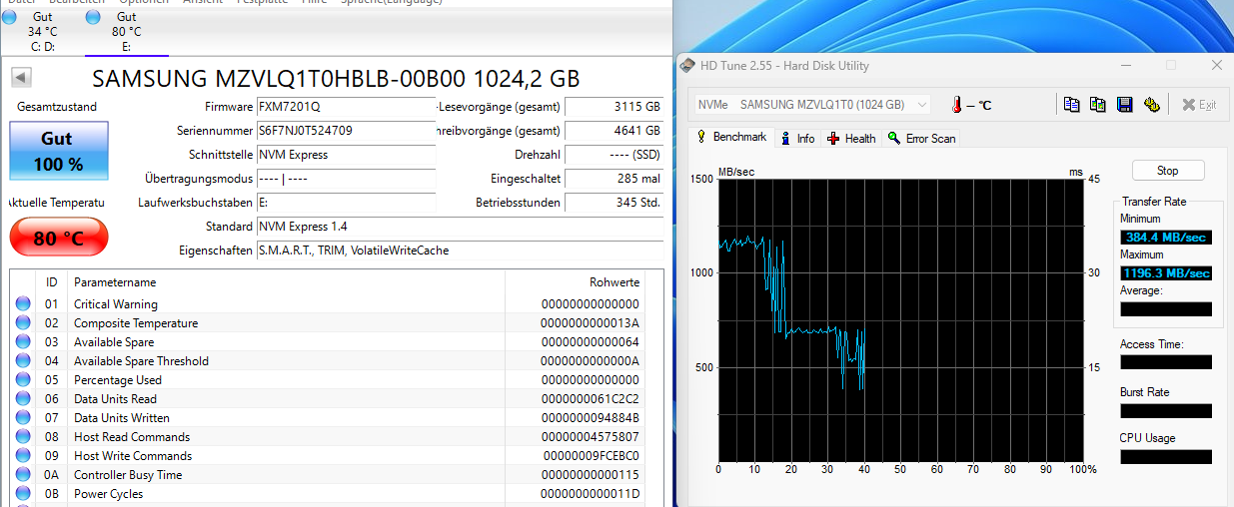
Task: Click the Gut 100 % health status box
Action: [x=58, y=151]
